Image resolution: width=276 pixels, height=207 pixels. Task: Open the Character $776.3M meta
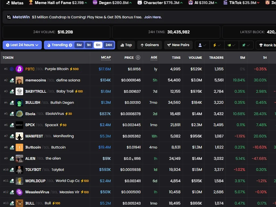coord(160,3)
